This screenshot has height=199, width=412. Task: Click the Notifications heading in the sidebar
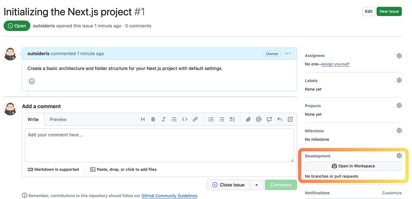[x=317, y=193]
